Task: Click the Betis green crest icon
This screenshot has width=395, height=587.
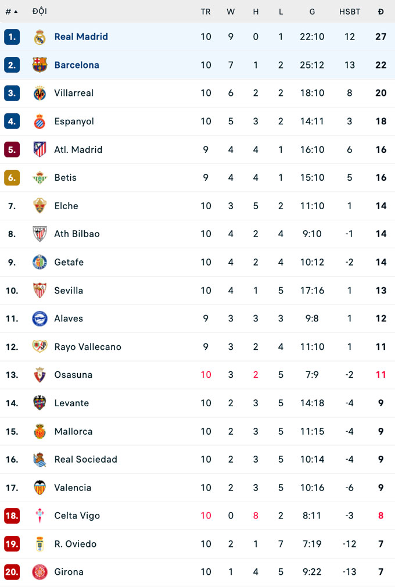Action: 39,178
